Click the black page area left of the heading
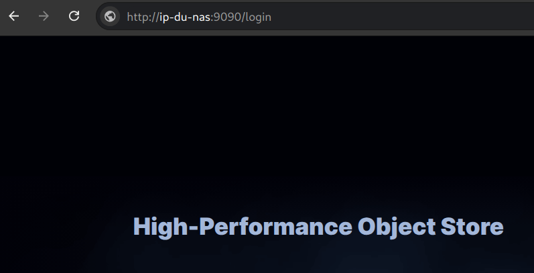 (x=65, y=227)
